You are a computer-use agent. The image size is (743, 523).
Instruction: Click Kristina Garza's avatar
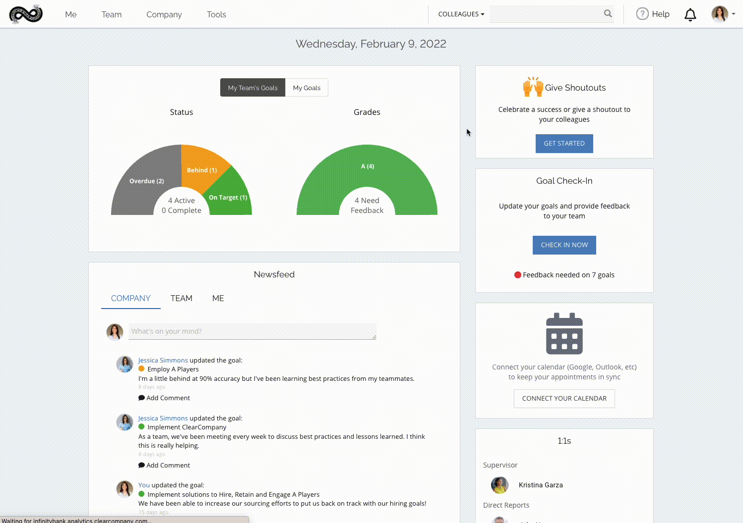(x=499, y=485)
